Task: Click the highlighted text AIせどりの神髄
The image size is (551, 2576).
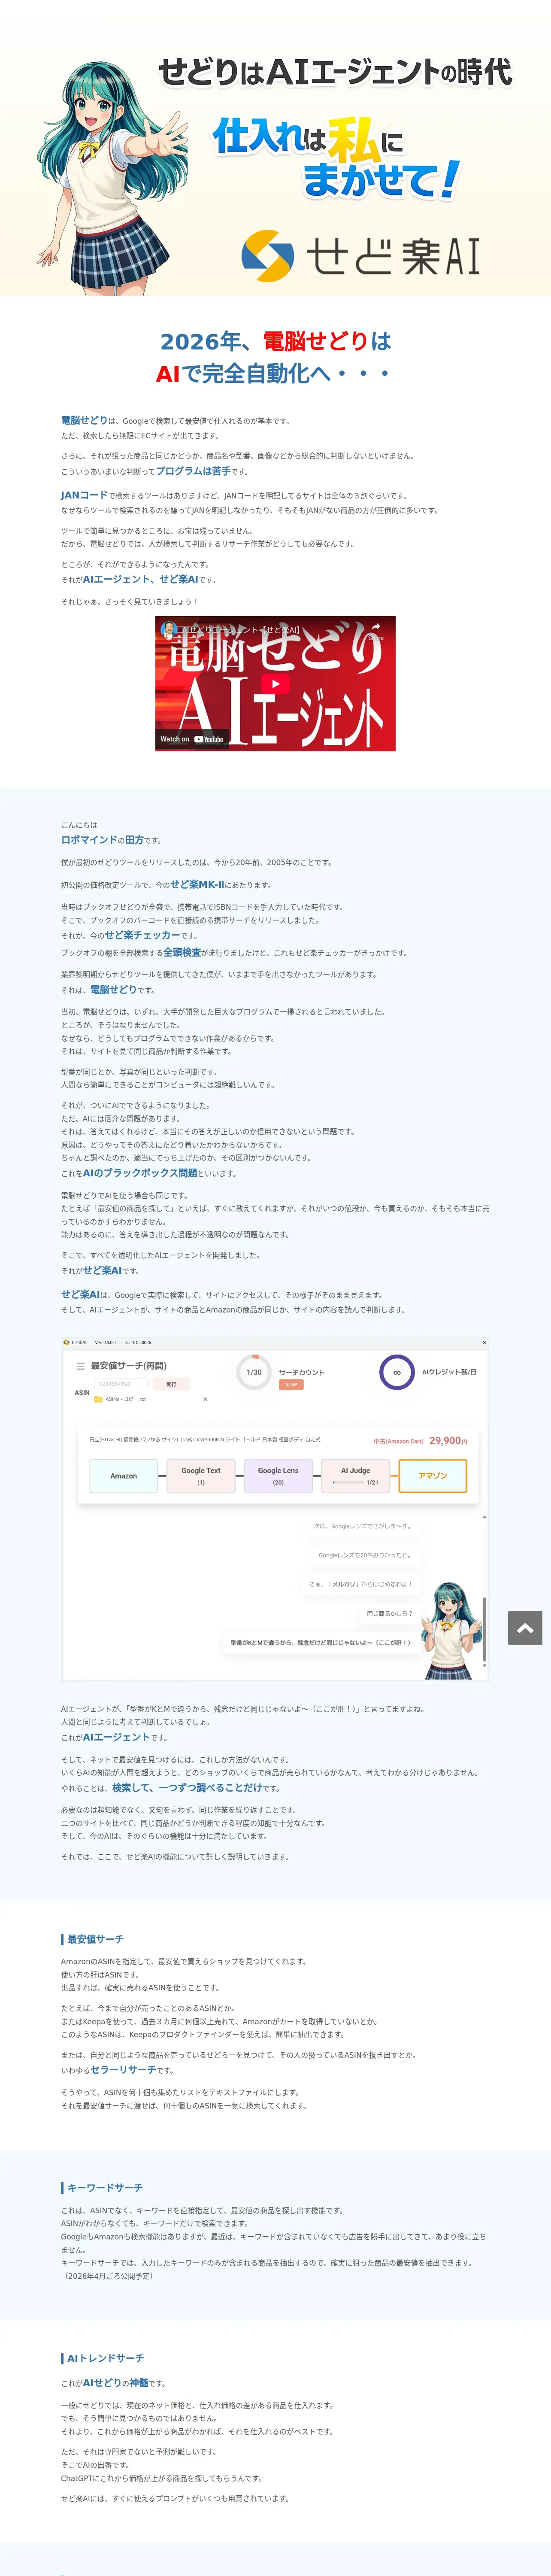Action: pos(115,2383)
